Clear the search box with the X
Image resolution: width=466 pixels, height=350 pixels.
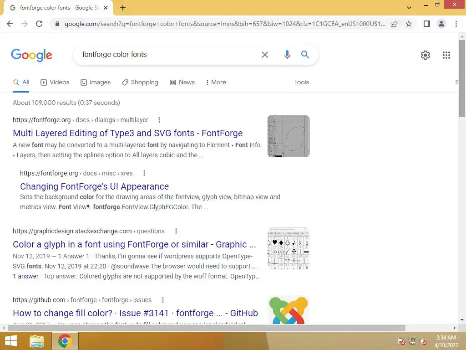(264, 55)
